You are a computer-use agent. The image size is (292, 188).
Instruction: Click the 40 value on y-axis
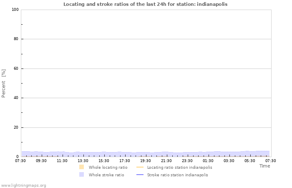[x=16, y=98]
